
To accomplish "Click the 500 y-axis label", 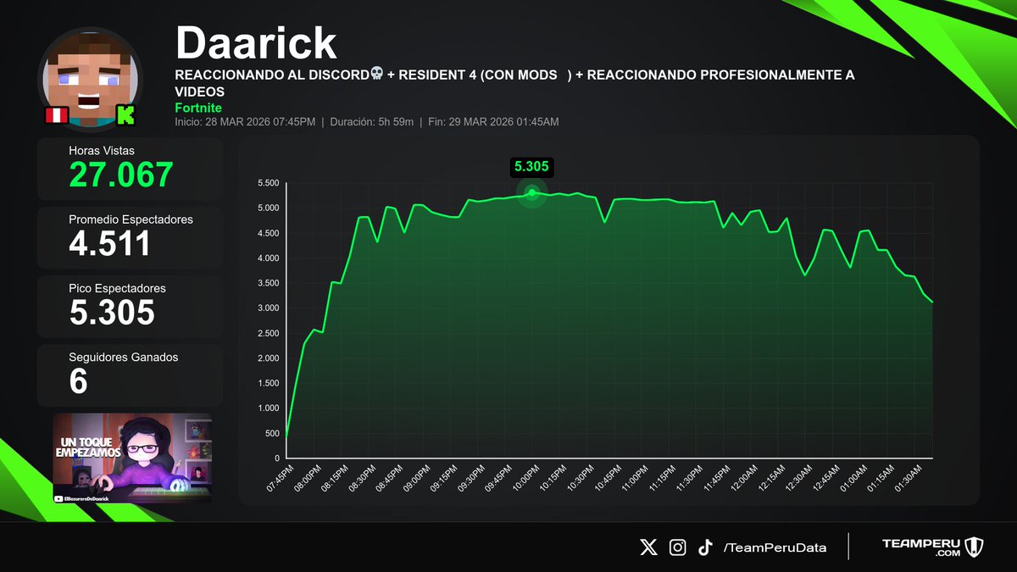I will [271, 433].
